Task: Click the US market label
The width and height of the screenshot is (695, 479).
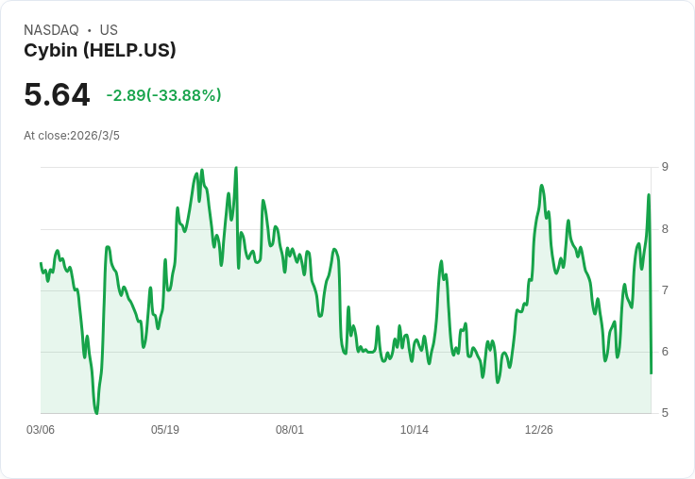Action: pos(109,30)
